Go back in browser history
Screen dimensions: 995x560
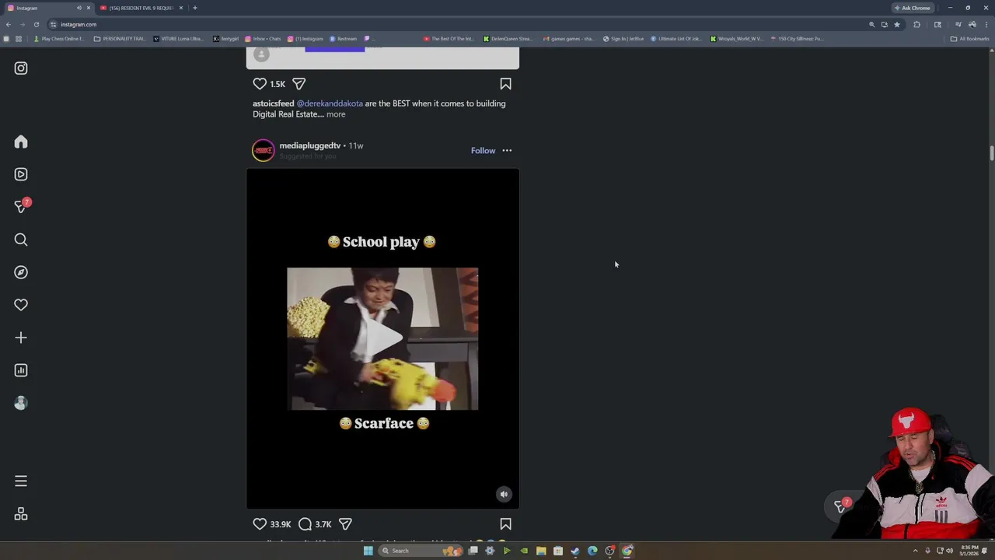click(x=9, y=24)
